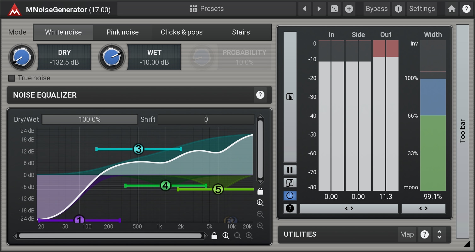Toggle the Bypass button
Screen dimensions: 475x252
376,9
